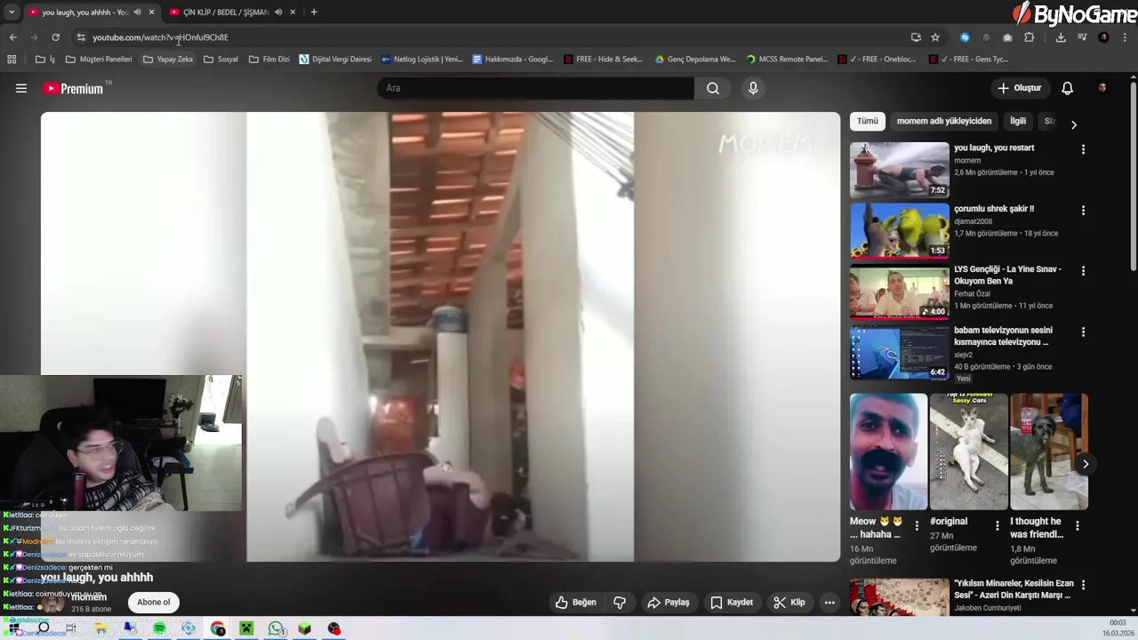1138x640 pixels.
Task: Open the 'Müşteri Panelleri' bookmarks folder
Action: pos(99,60)
